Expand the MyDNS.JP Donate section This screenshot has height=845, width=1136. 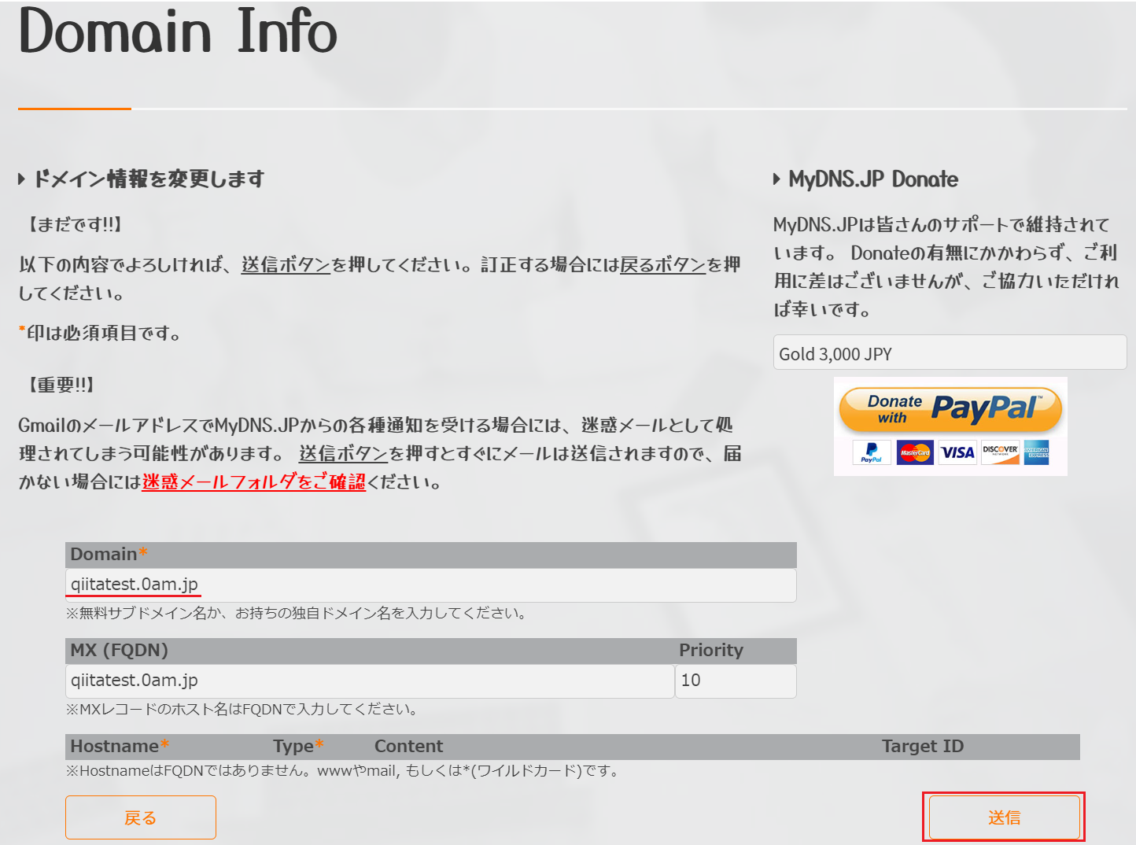point(872,179)
